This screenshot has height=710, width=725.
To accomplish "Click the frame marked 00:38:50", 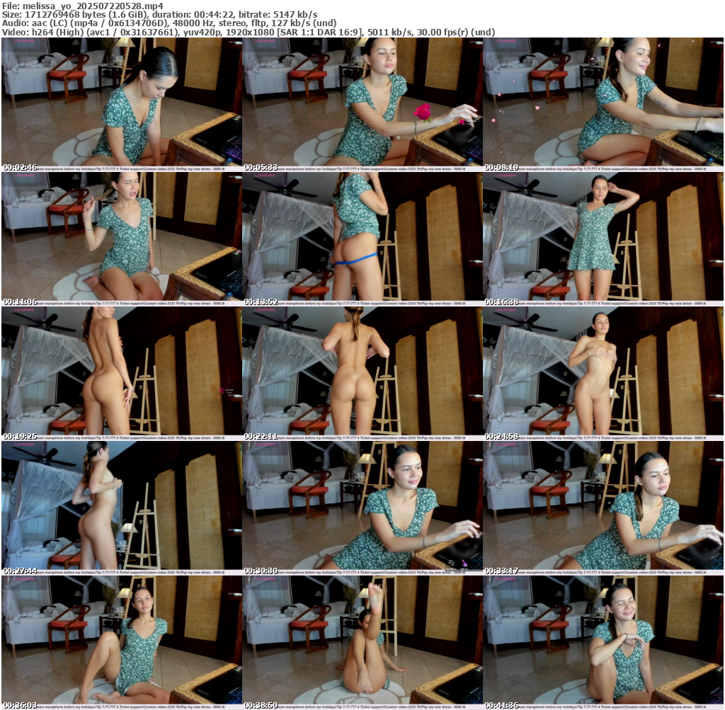I will pos(362,643).
